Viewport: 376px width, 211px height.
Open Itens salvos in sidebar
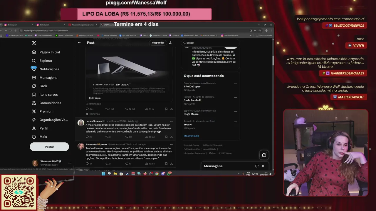[x=45, y=95]
